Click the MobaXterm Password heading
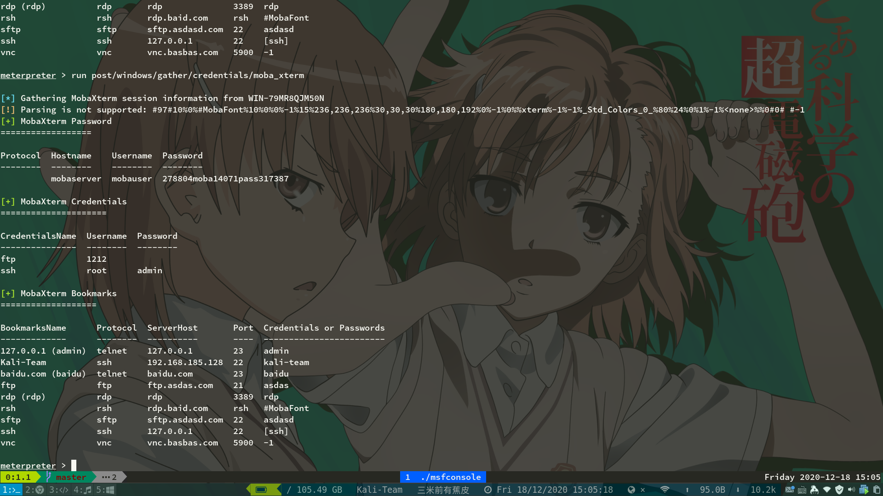 click(66, 121)
